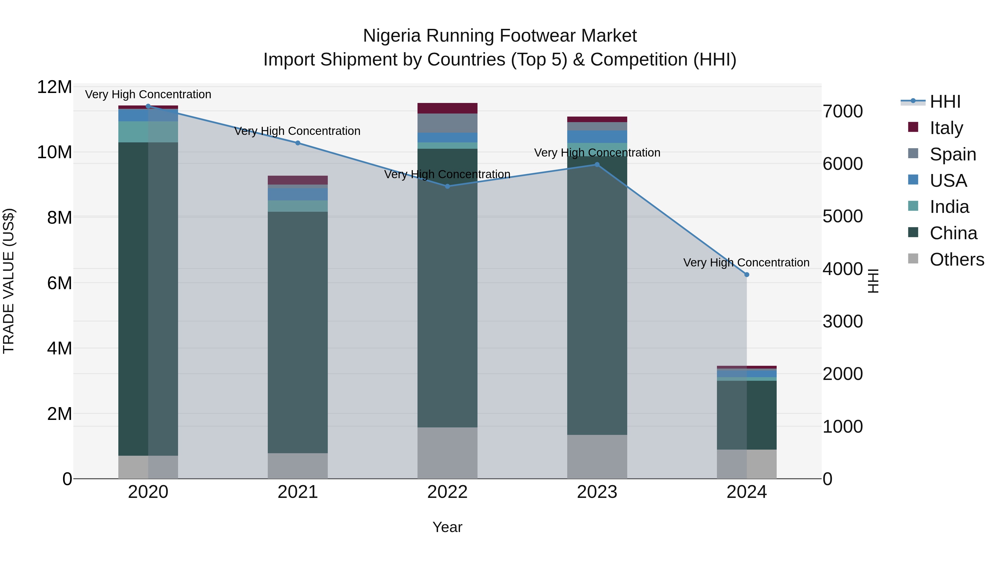The width and height of the screenshot is (1000, 562).
Task: Toggle China series in legend
Action: coord(942,233)
